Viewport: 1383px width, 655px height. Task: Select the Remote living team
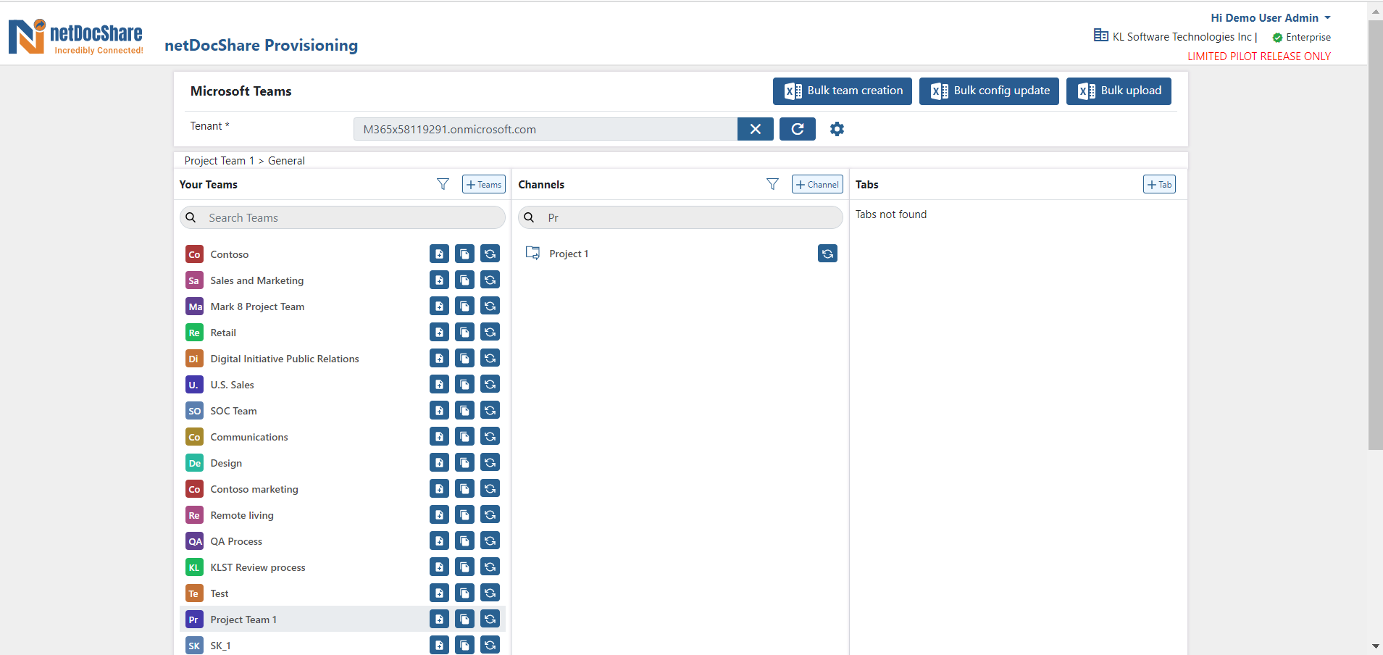[242, 515]
